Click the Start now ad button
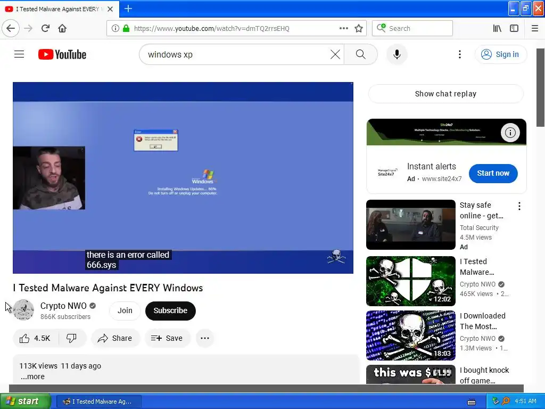The image size is (545, 409). tap(493, 173)
